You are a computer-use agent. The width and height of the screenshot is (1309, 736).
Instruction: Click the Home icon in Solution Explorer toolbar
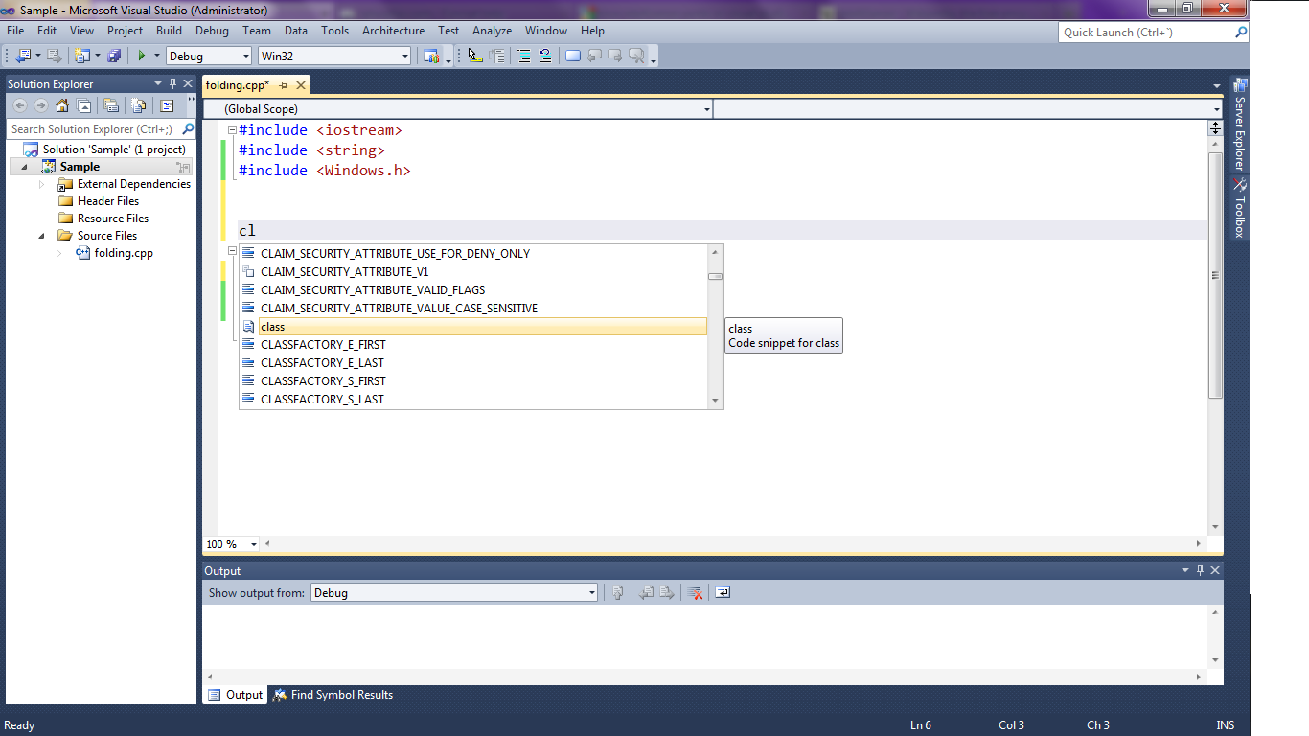[62, 103]
